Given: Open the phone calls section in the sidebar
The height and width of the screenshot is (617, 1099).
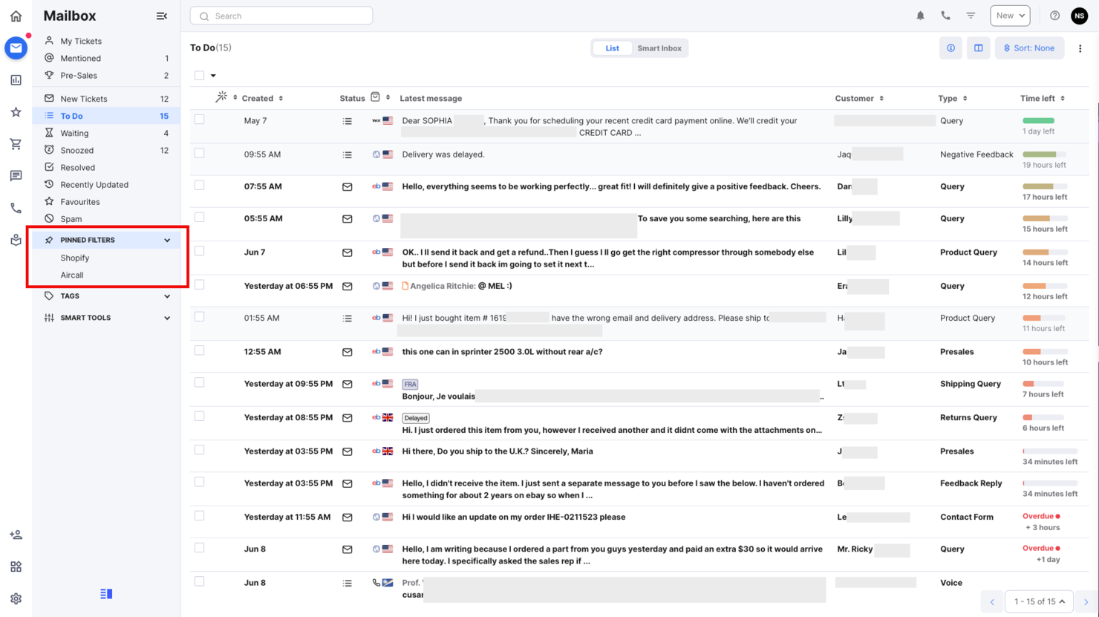Looking at the screenshot, I should 16,207.
